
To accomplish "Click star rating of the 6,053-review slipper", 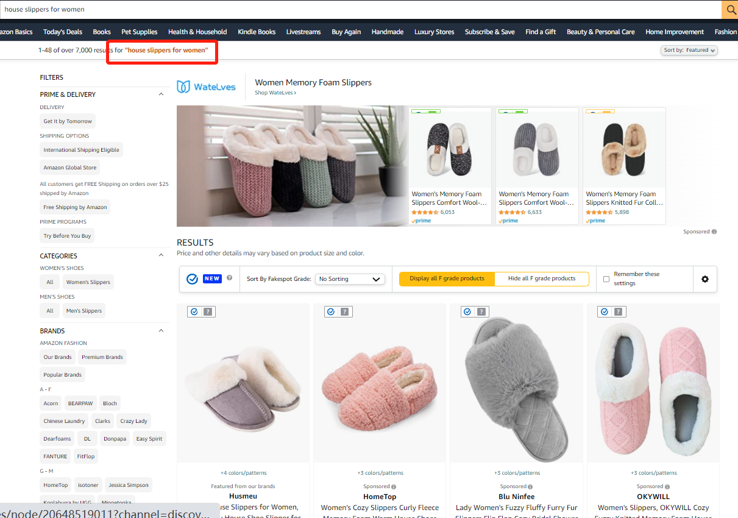I will (425, 212).
